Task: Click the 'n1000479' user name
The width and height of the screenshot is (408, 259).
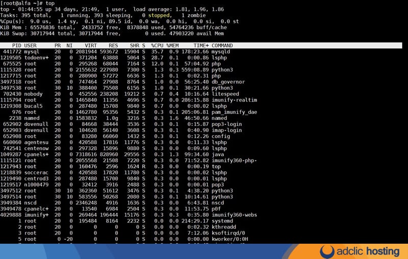Action: (36, 185)
